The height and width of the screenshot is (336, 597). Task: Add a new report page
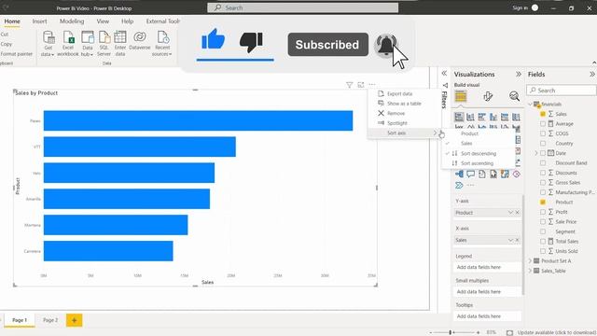pyautogui.click(x=75, y=320)
